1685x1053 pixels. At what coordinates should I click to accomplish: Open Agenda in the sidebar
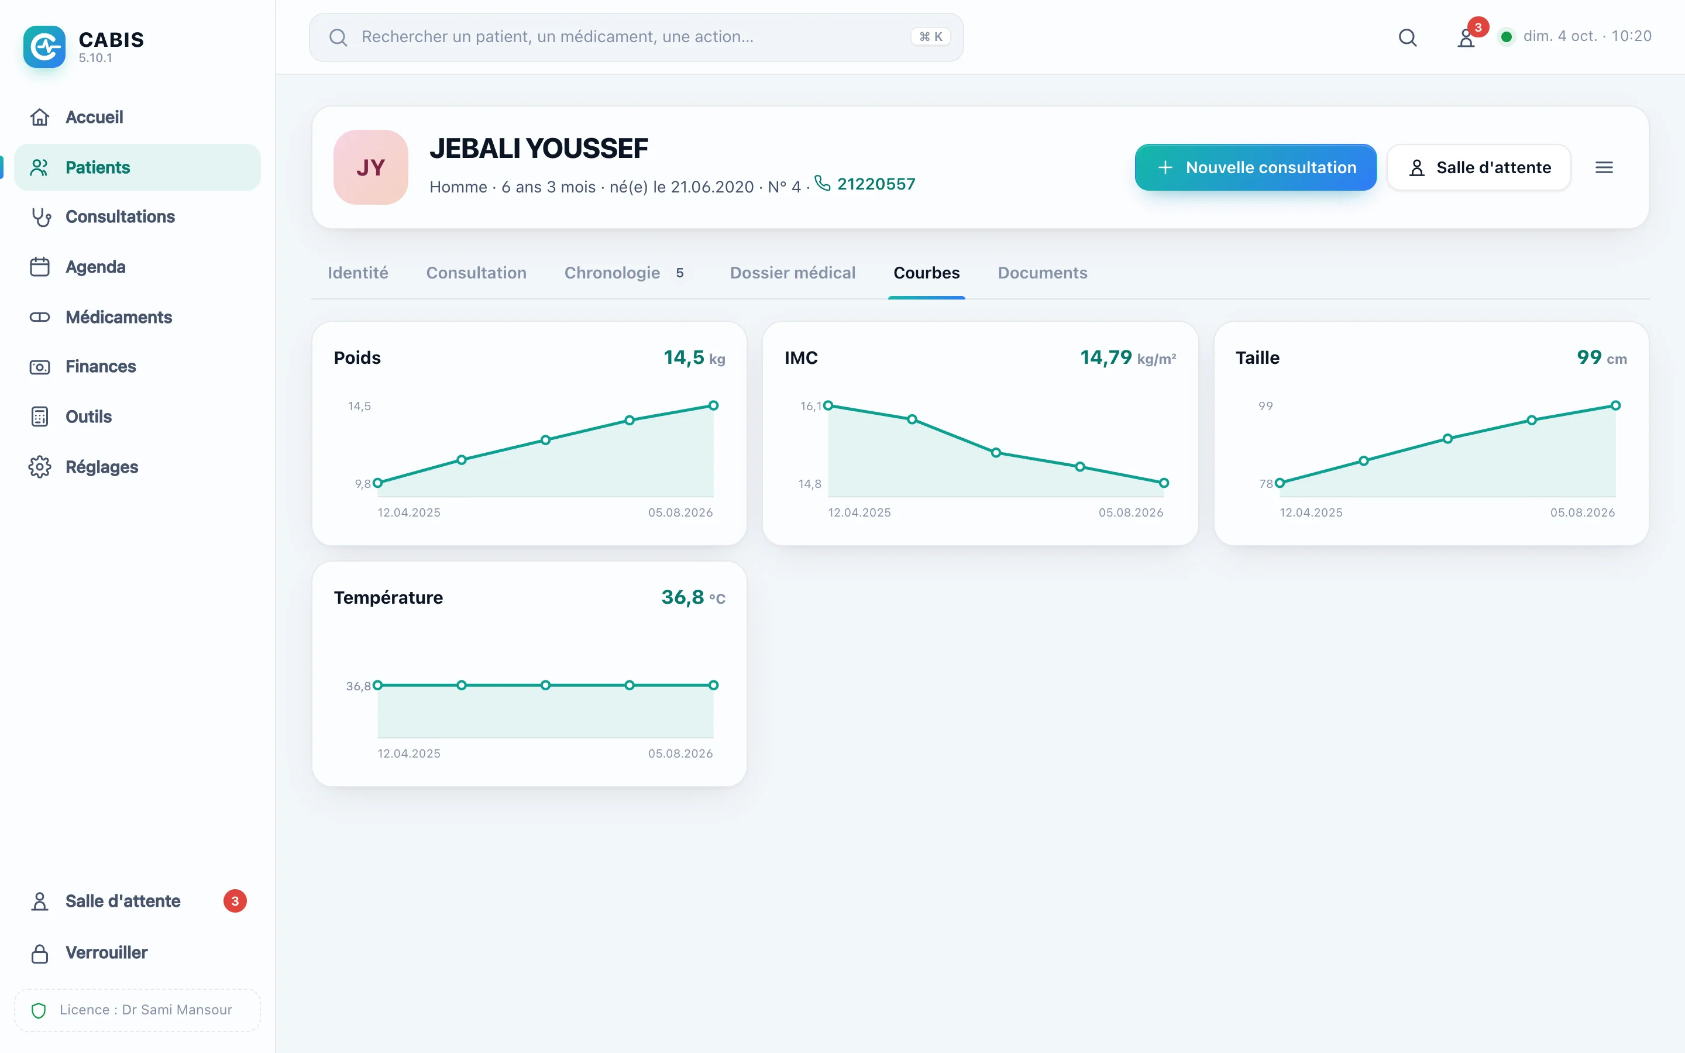pos(137,267)
